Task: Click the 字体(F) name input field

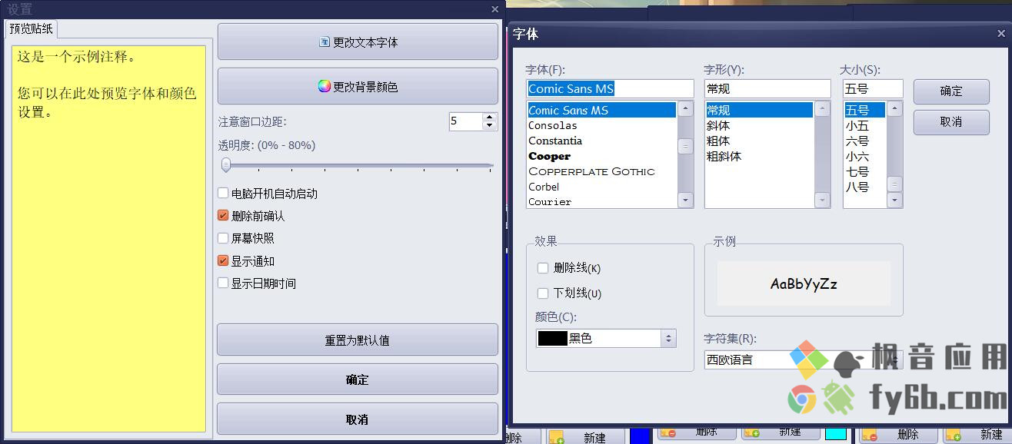Action: [610, 88]
